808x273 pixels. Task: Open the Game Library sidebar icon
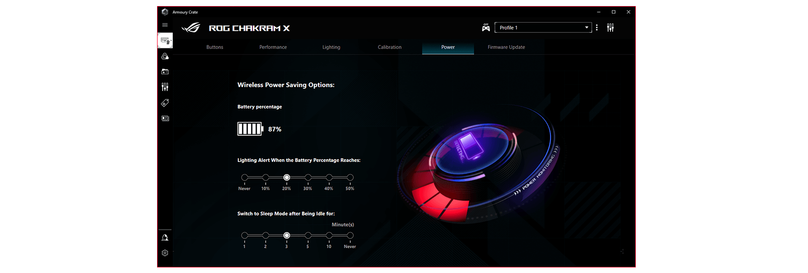click(165, 72)
